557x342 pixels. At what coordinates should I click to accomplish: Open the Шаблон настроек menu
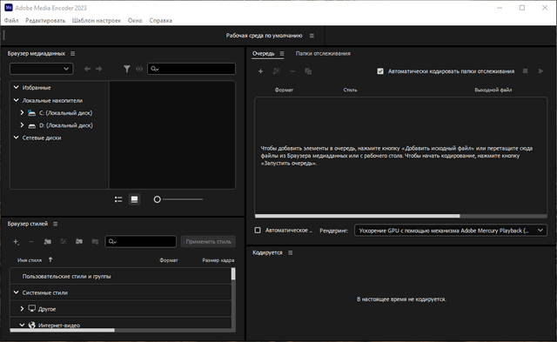pyautogui.click(x=97, y=21)
